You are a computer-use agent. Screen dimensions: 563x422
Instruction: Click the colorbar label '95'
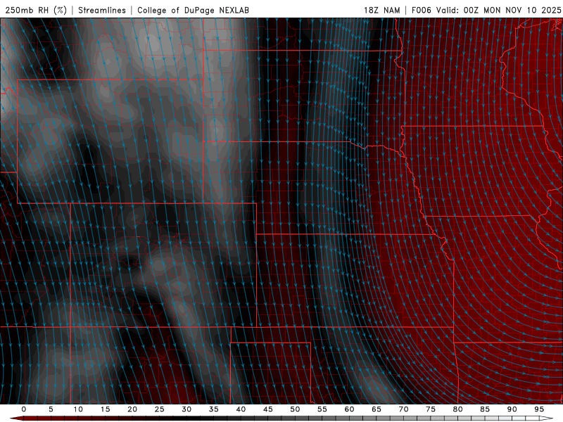coord(539,409)
